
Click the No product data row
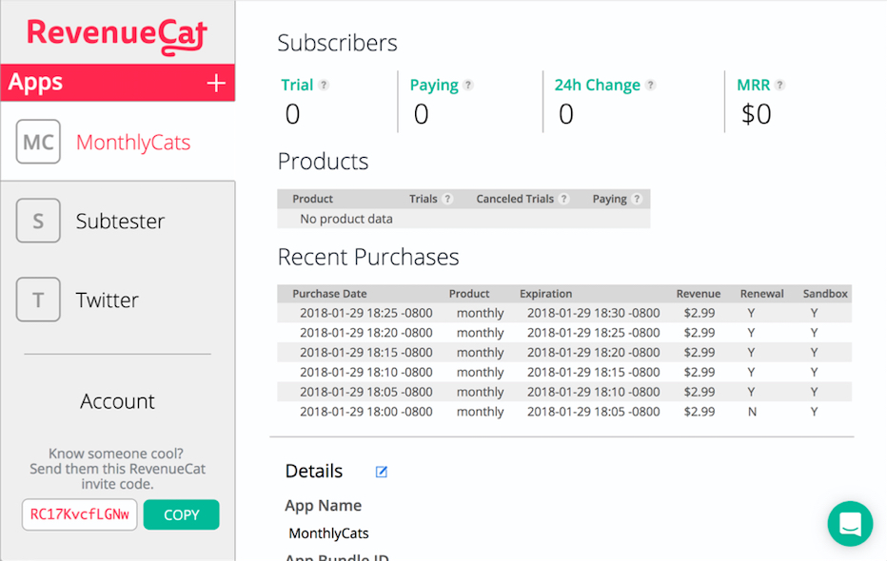coord(463,220)
